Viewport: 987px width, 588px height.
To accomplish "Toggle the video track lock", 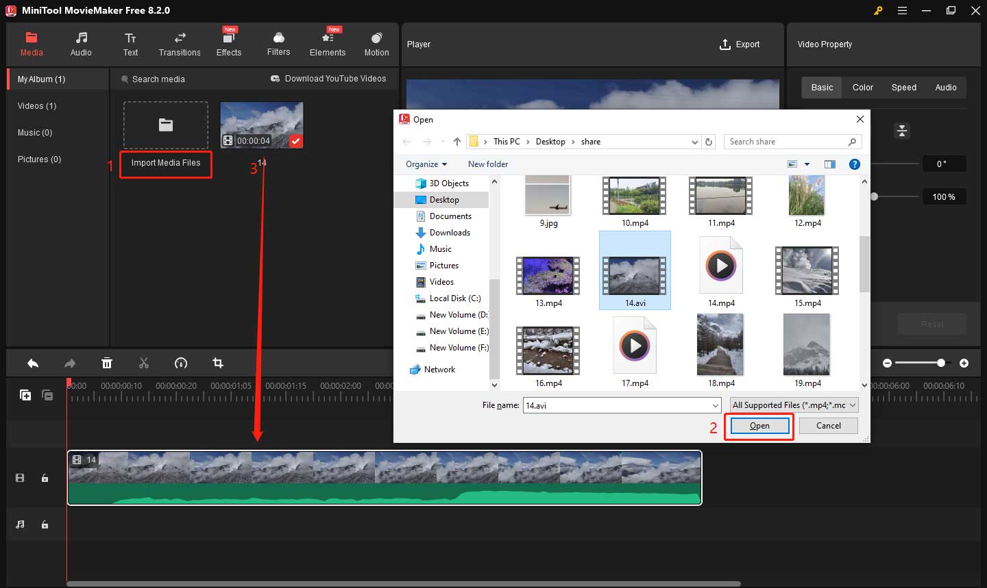I will pyautogui.click(x=45, y=478).
